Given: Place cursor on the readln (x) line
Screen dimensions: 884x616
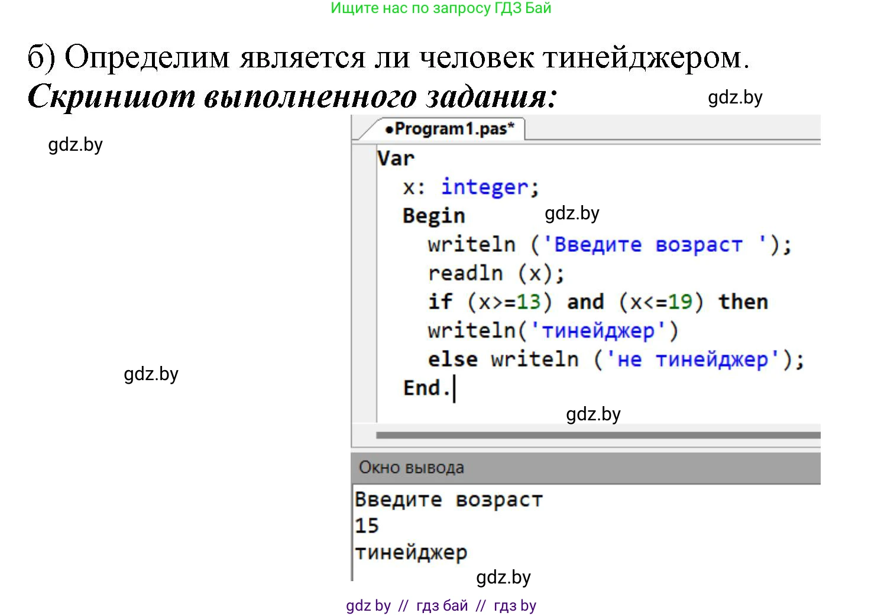Looking at the screenshot, I should [x=496, y=273].
